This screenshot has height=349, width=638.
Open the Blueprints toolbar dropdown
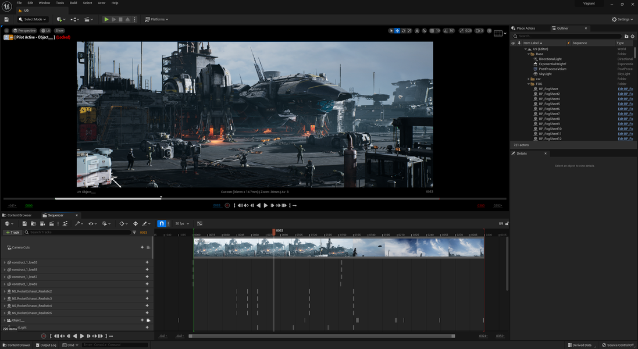(x=75, y=19)
